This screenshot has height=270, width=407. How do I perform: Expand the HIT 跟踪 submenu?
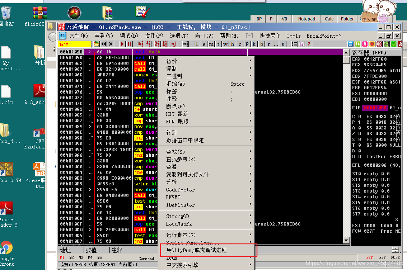pos(206,114)
